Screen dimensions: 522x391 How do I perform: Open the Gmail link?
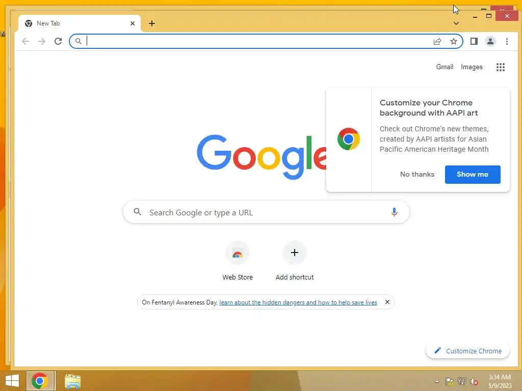tap(445, 67)
